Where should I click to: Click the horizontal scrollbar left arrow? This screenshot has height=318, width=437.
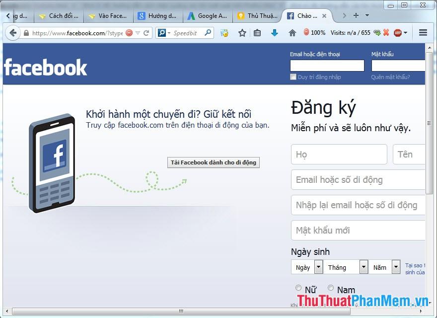click(x=7, y=311)
